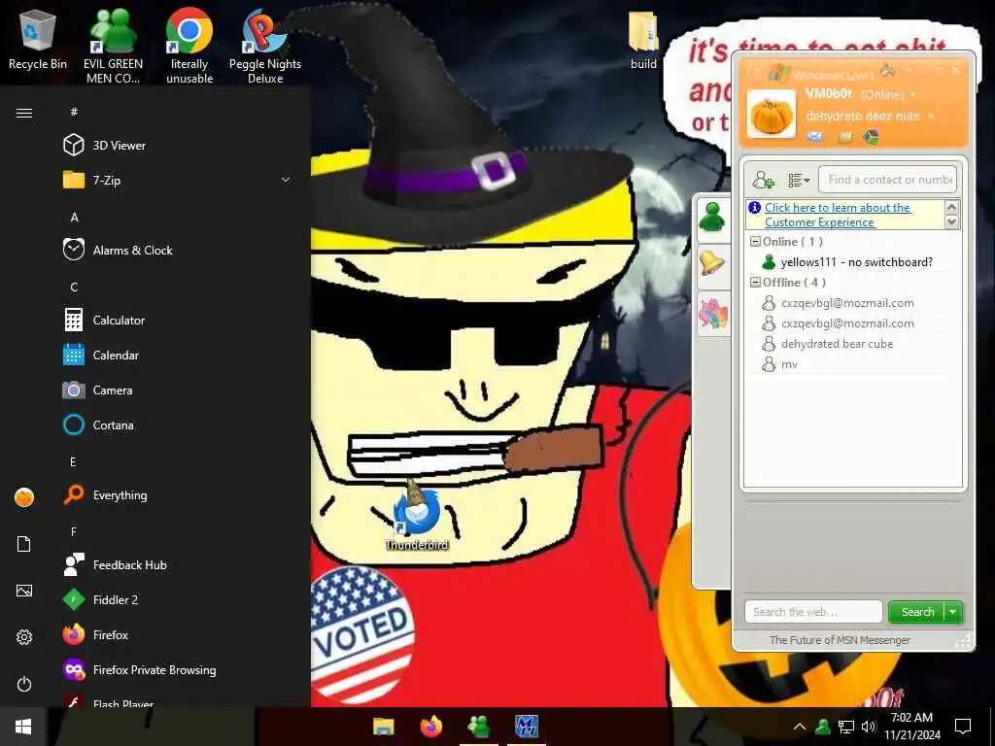Click the Power icon in Start menu
The image size is (995, 746).
[24, 684]
